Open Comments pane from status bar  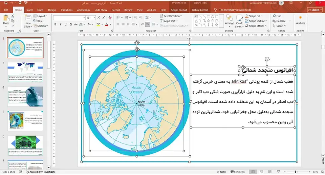click(238, 172)
